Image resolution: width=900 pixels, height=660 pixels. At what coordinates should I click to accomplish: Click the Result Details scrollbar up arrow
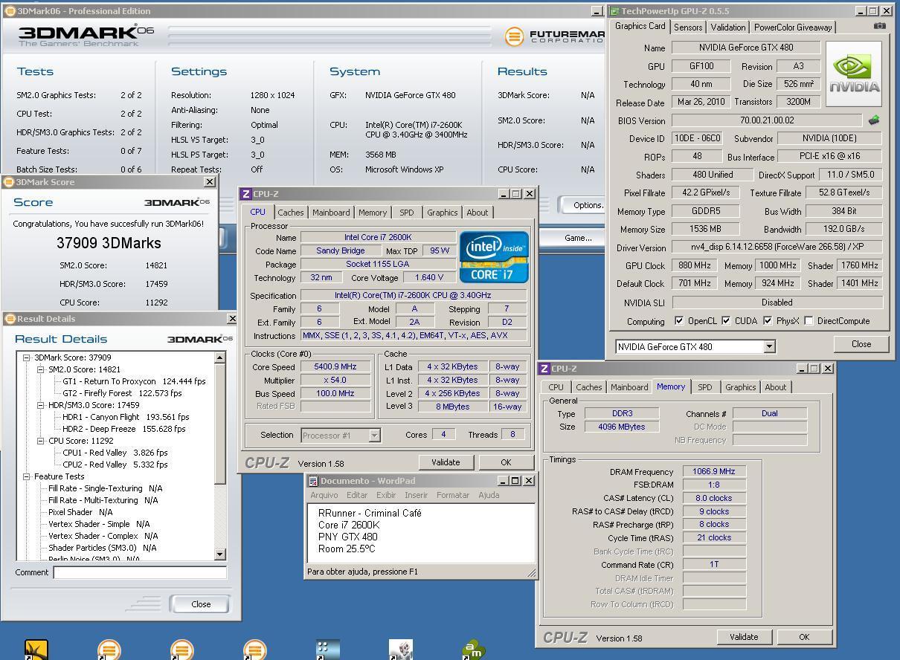[220, 357]
